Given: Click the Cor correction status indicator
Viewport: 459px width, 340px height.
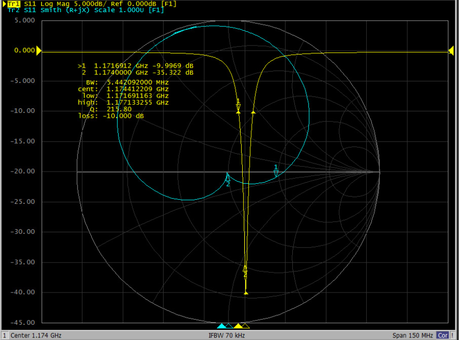Looking at the screenshot, I should coord(442,335).
